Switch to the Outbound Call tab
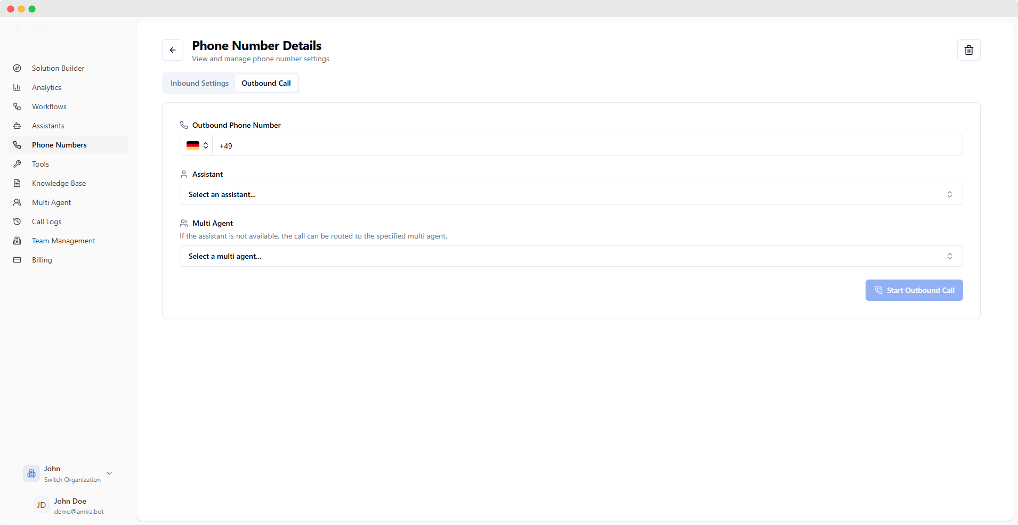The image size is (1018, 525). (x=266, y=83)
